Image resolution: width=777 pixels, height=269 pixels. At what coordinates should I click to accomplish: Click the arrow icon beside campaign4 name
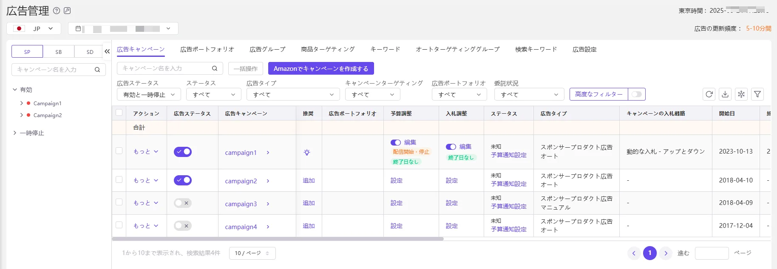point(268,227)
